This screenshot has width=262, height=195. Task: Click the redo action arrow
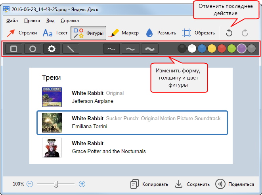pyautogui.click(x=245, y=33)
